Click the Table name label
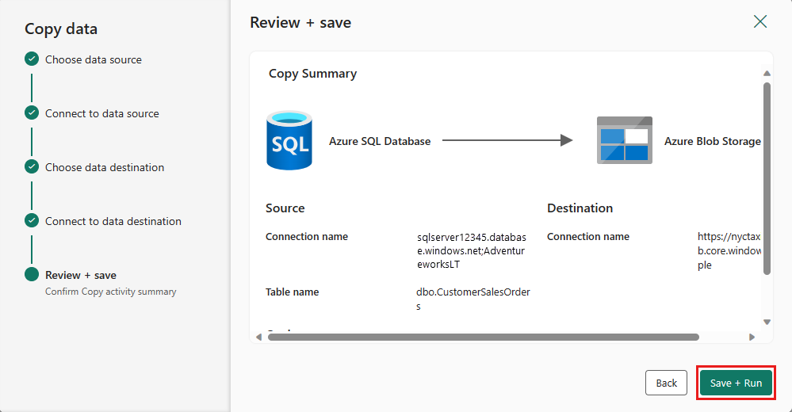Image resolution: width=792 pixels, height=412 pixels. point(292,292)
